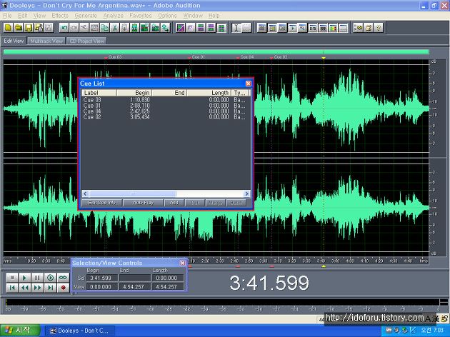Image resolution: width=450 pixels, height=337 pixels.
Task: Close the Selection/View Controls panel
Action: [183, 263]
